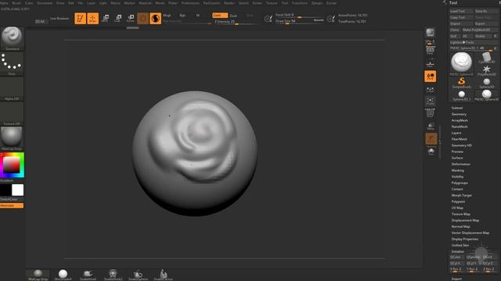Expand the Subtool section
Viewport: 501px width, 281px height.
pos(457,108)
